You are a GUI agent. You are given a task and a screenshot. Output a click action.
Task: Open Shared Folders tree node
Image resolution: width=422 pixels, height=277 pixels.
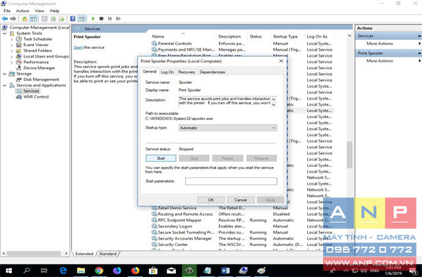(38, 51)
